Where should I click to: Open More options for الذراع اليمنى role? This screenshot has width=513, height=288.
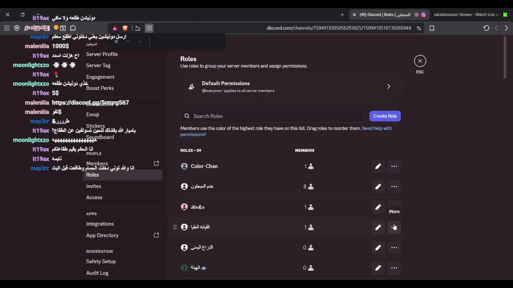pyautogui.click(x=394, y=248)
